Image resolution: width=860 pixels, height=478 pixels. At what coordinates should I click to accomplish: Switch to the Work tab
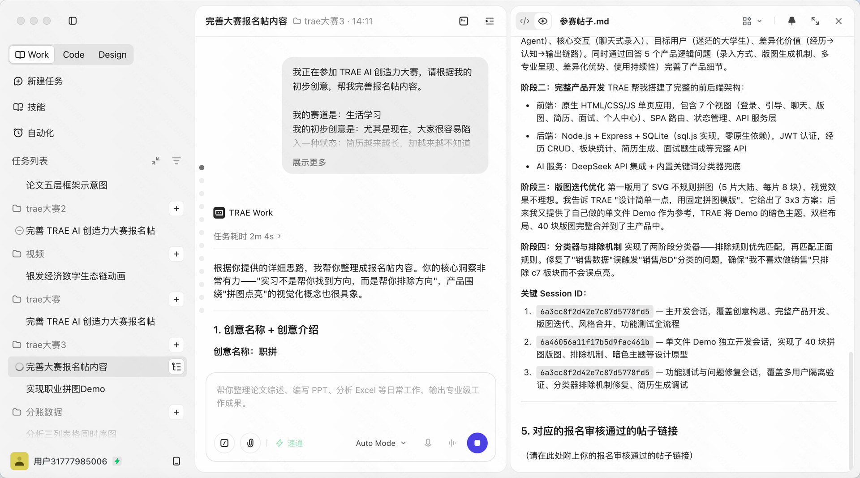(32, 55)
